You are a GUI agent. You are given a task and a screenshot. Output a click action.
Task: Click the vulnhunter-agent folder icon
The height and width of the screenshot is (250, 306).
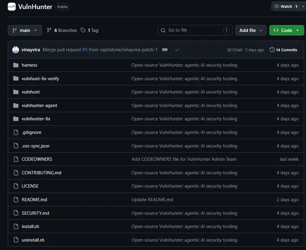click(x=16, y=105)
